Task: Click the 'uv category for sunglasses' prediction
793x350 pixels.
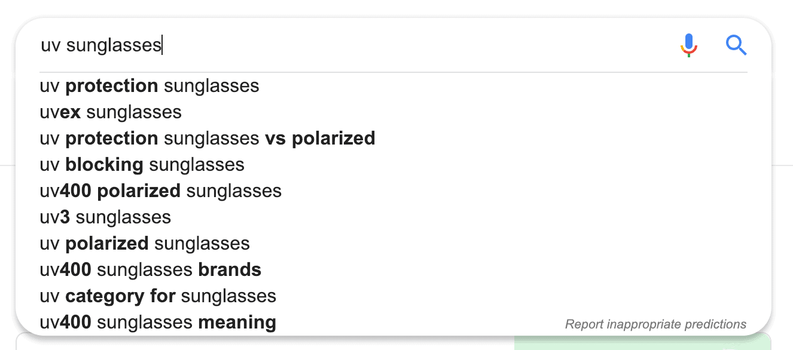Action: 157,296
